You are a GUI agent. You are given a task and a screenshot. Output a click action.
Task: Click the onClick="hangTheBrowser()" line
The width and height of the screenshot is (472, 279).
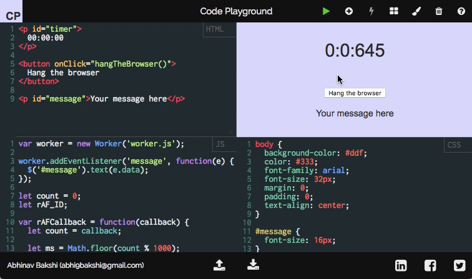(x=97, y=64)
